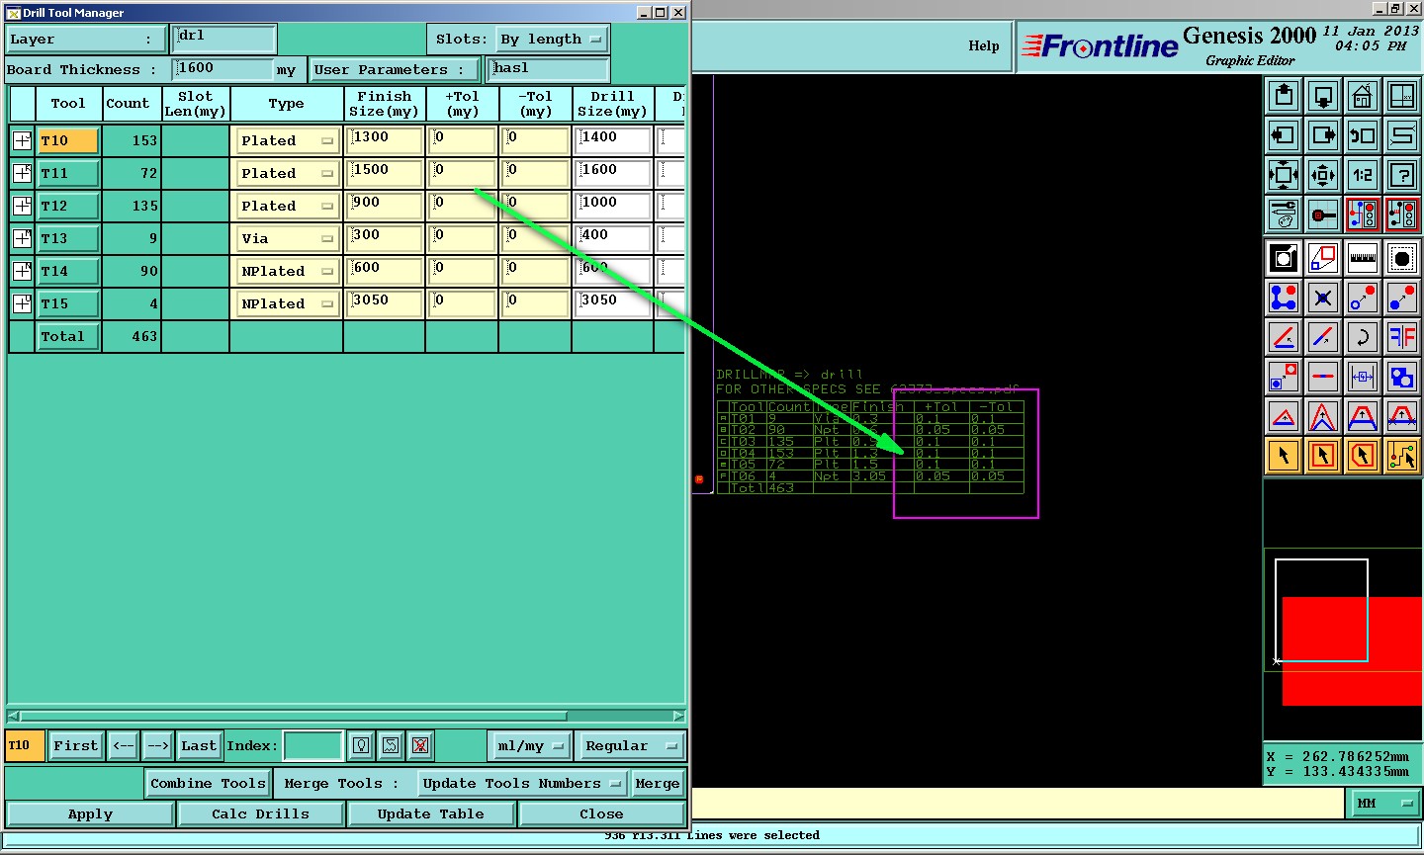Viewport: 1424px width, 855px height.
Task: Click the First navigation button
Action: tap(76, 745)
